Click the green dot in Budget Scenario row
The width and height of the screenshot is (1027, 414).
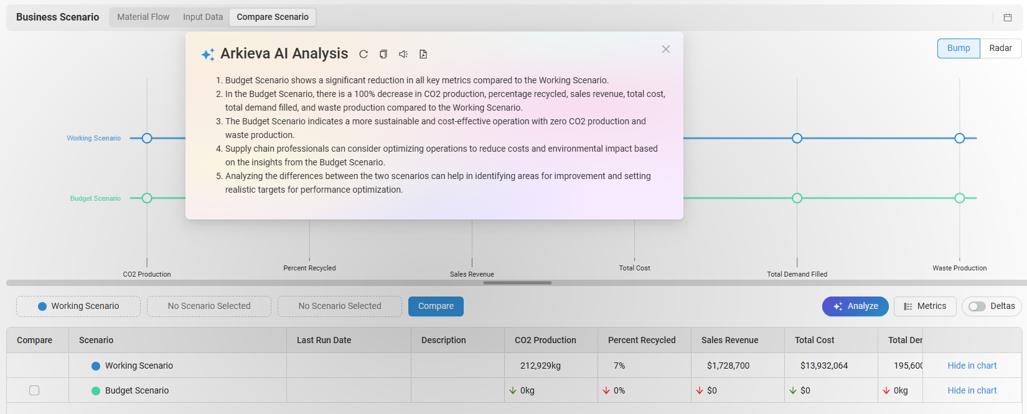click(x=96, y=391)
